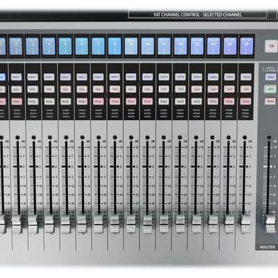
Task: Grab the channel 6 fader cap
Action: pyautogui.click(x=82, y=224)
